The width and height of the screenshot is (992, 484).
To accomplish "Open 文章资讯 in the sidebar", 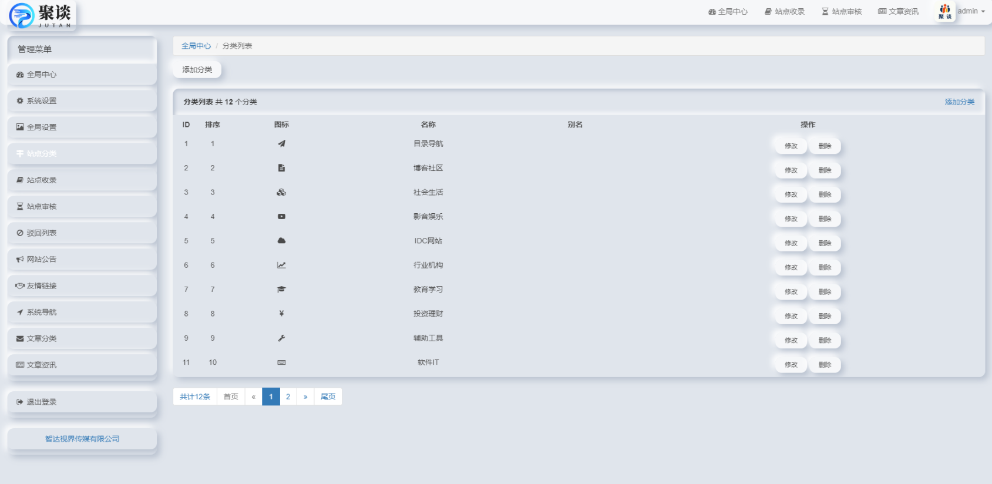I will [82, 365].
